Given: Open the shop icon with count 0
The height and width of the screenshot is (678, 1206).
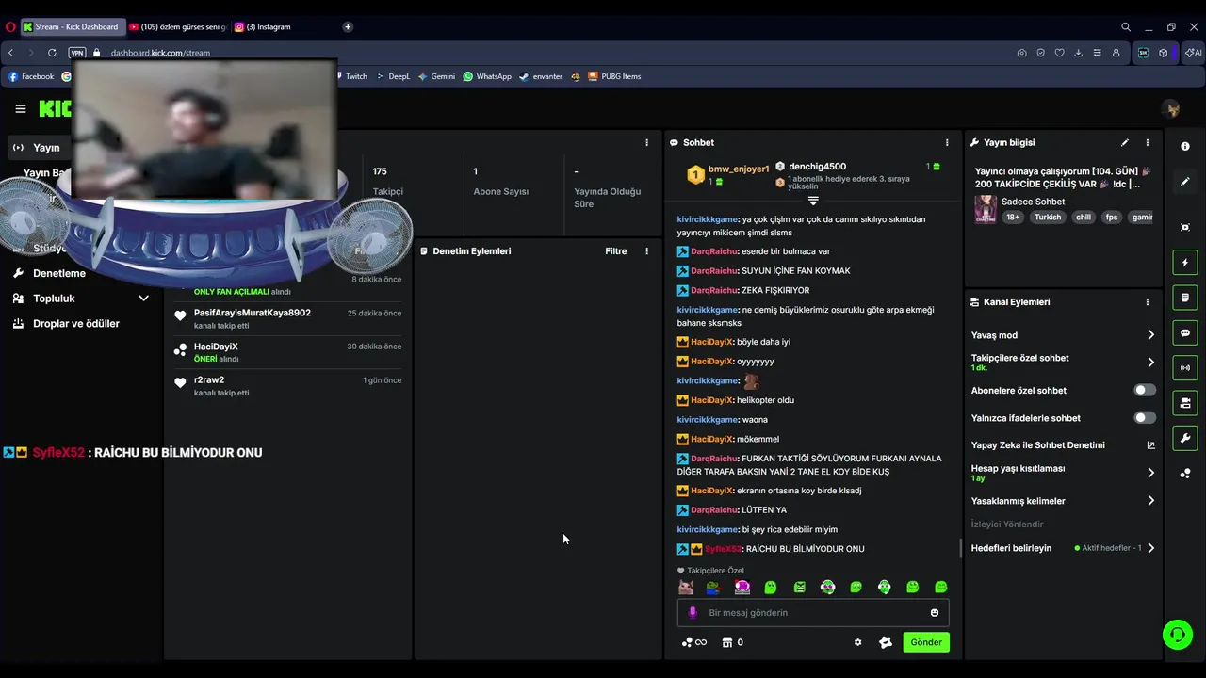Looking at the screenshot, I should pyautogui.click(x=733, y=642).
